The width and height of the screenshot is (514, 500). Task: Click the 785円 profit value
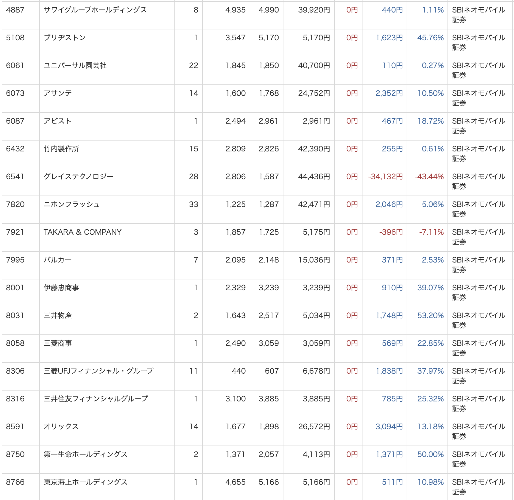(x=392, y=399)
